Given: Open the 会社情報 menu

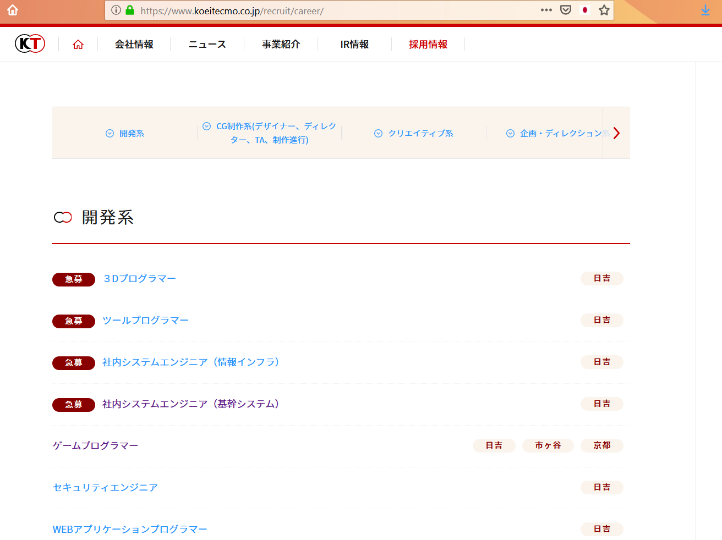Looking at the screenshot, I should pyautogui.click(x=134, y=45).
